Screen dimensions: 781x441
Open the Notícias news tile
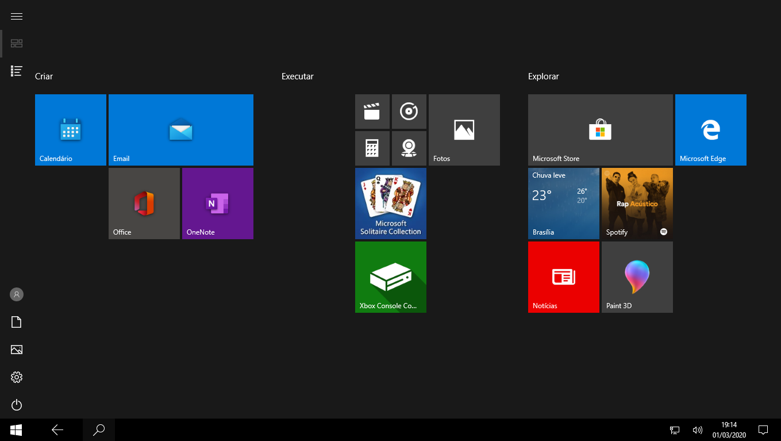[564, 277]
